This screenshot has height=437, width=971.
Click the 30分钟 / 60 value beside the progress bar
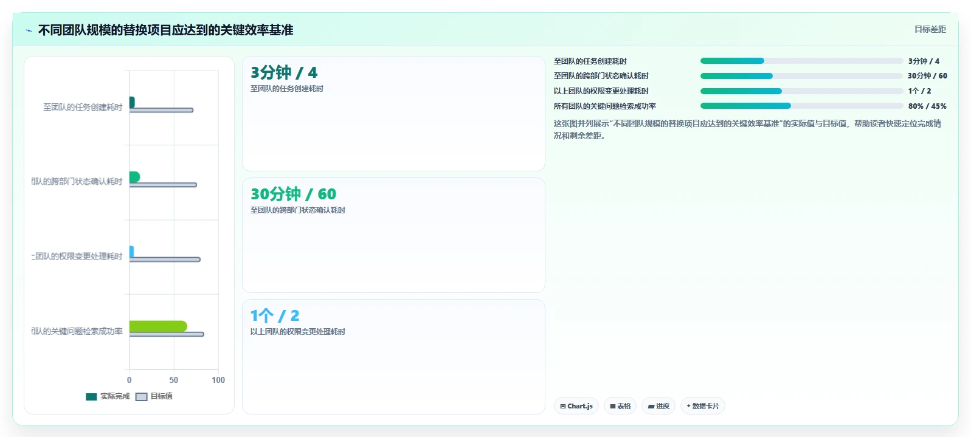coord(927,76)
